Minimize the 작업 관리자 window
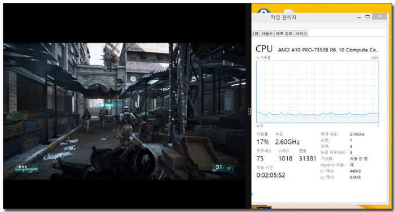 click(360, 16)
